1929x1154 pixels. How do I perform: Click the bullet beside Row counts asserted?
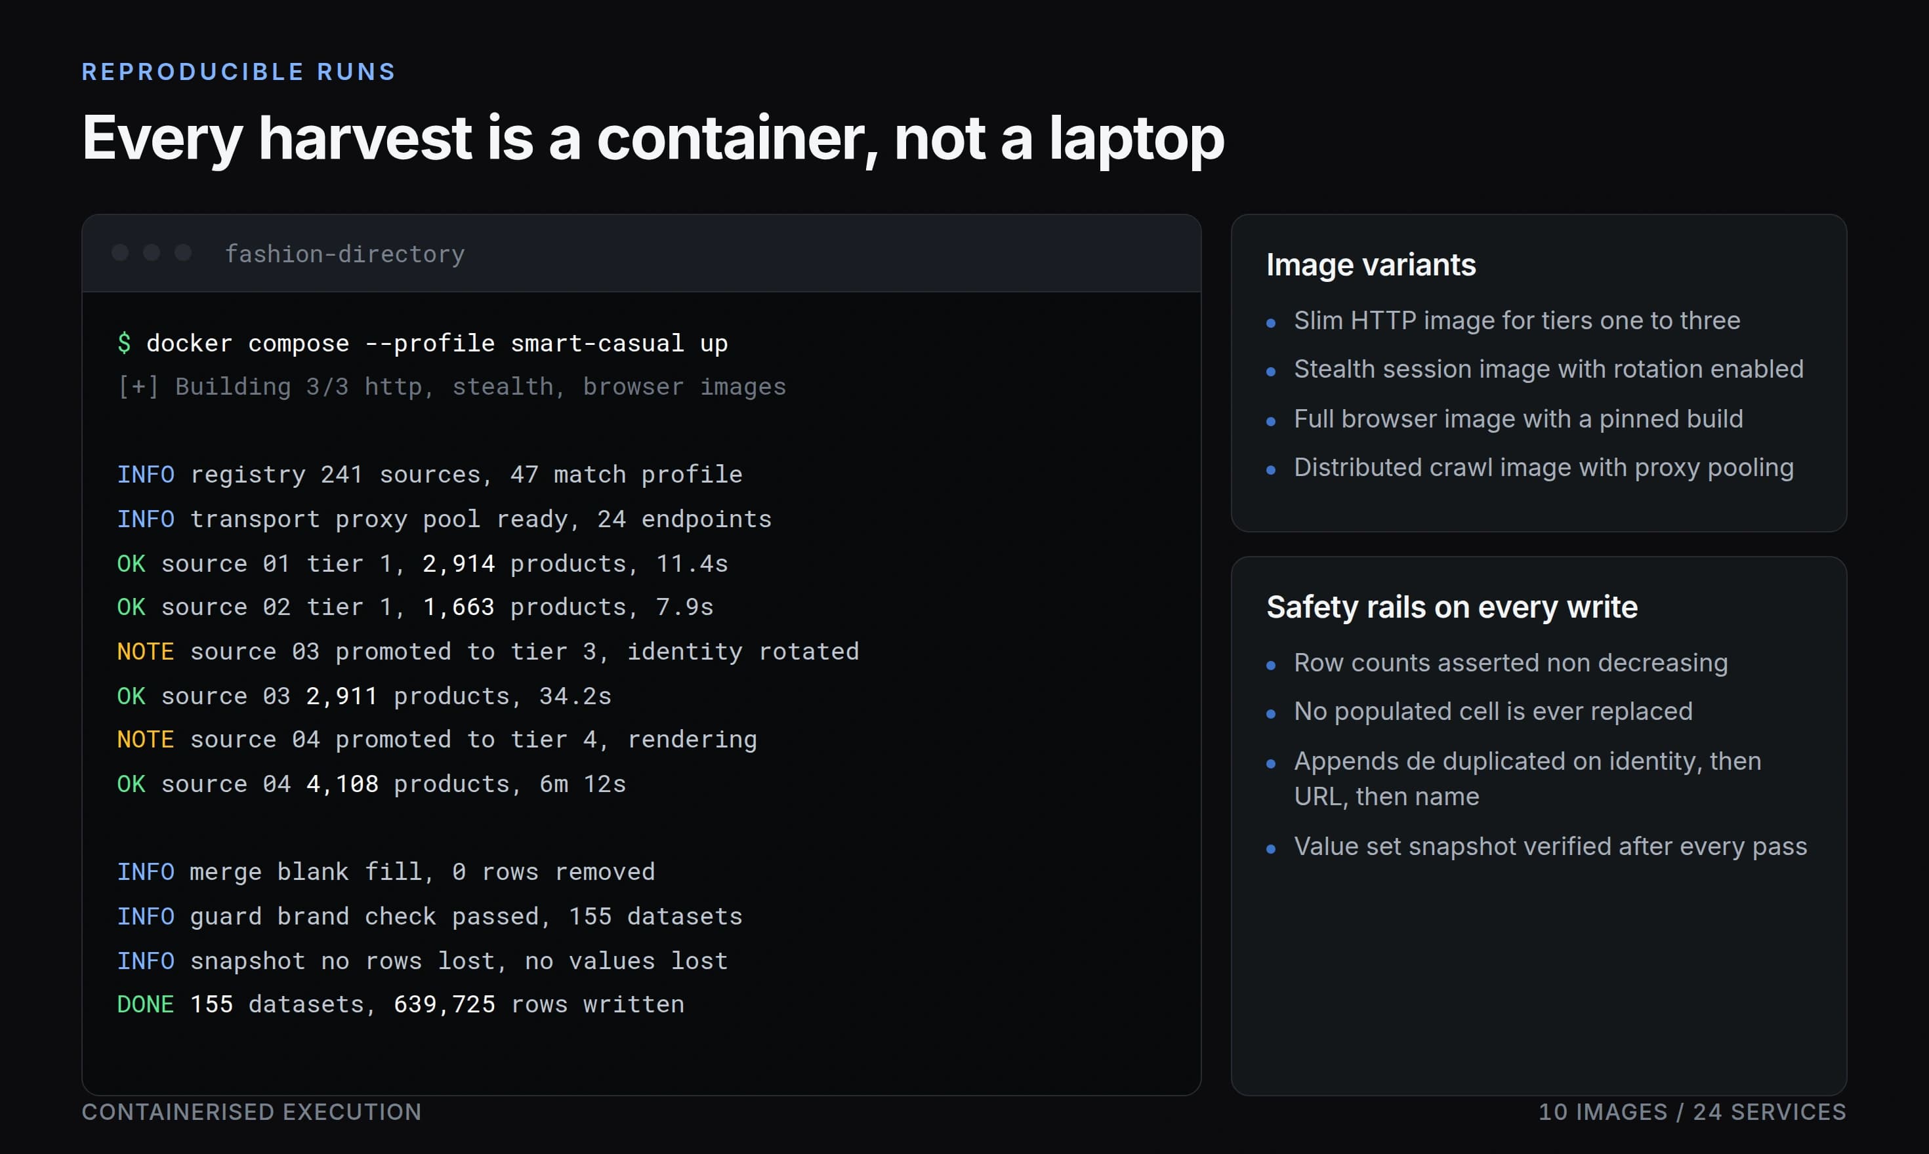pyautogui.click(x=1271, y=665)
